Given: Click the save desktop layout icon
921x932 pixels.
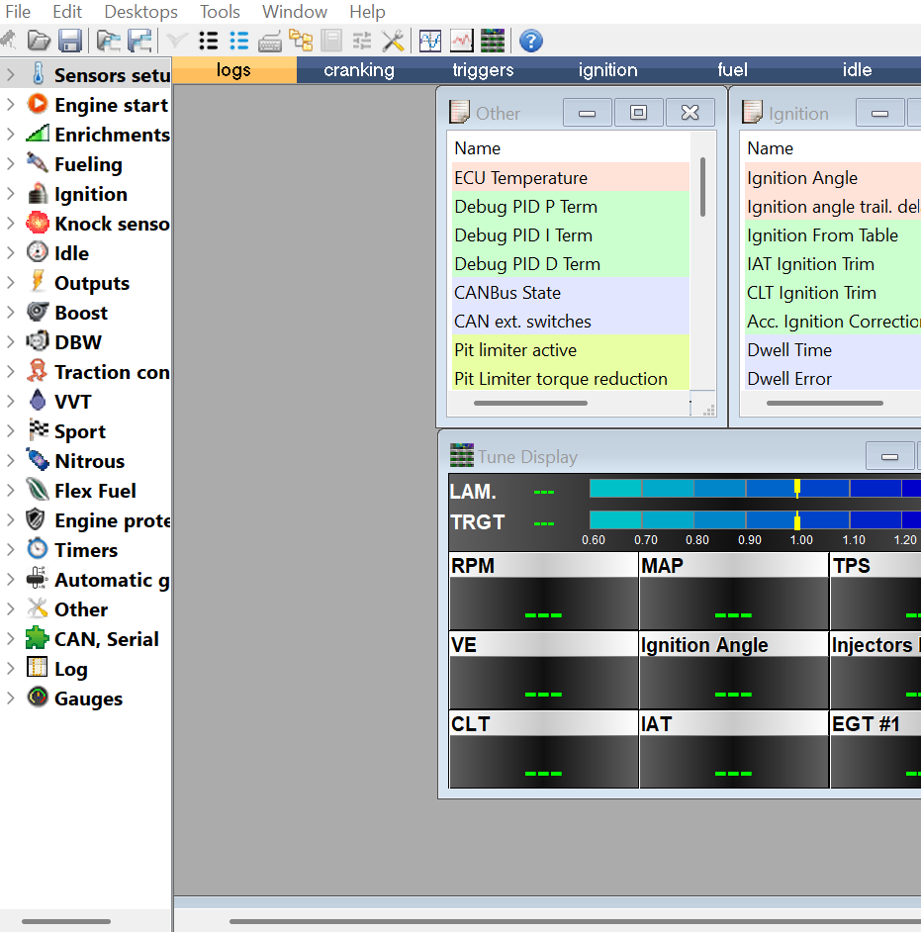Looking at the screenshot, I should (x=140, y=41).
